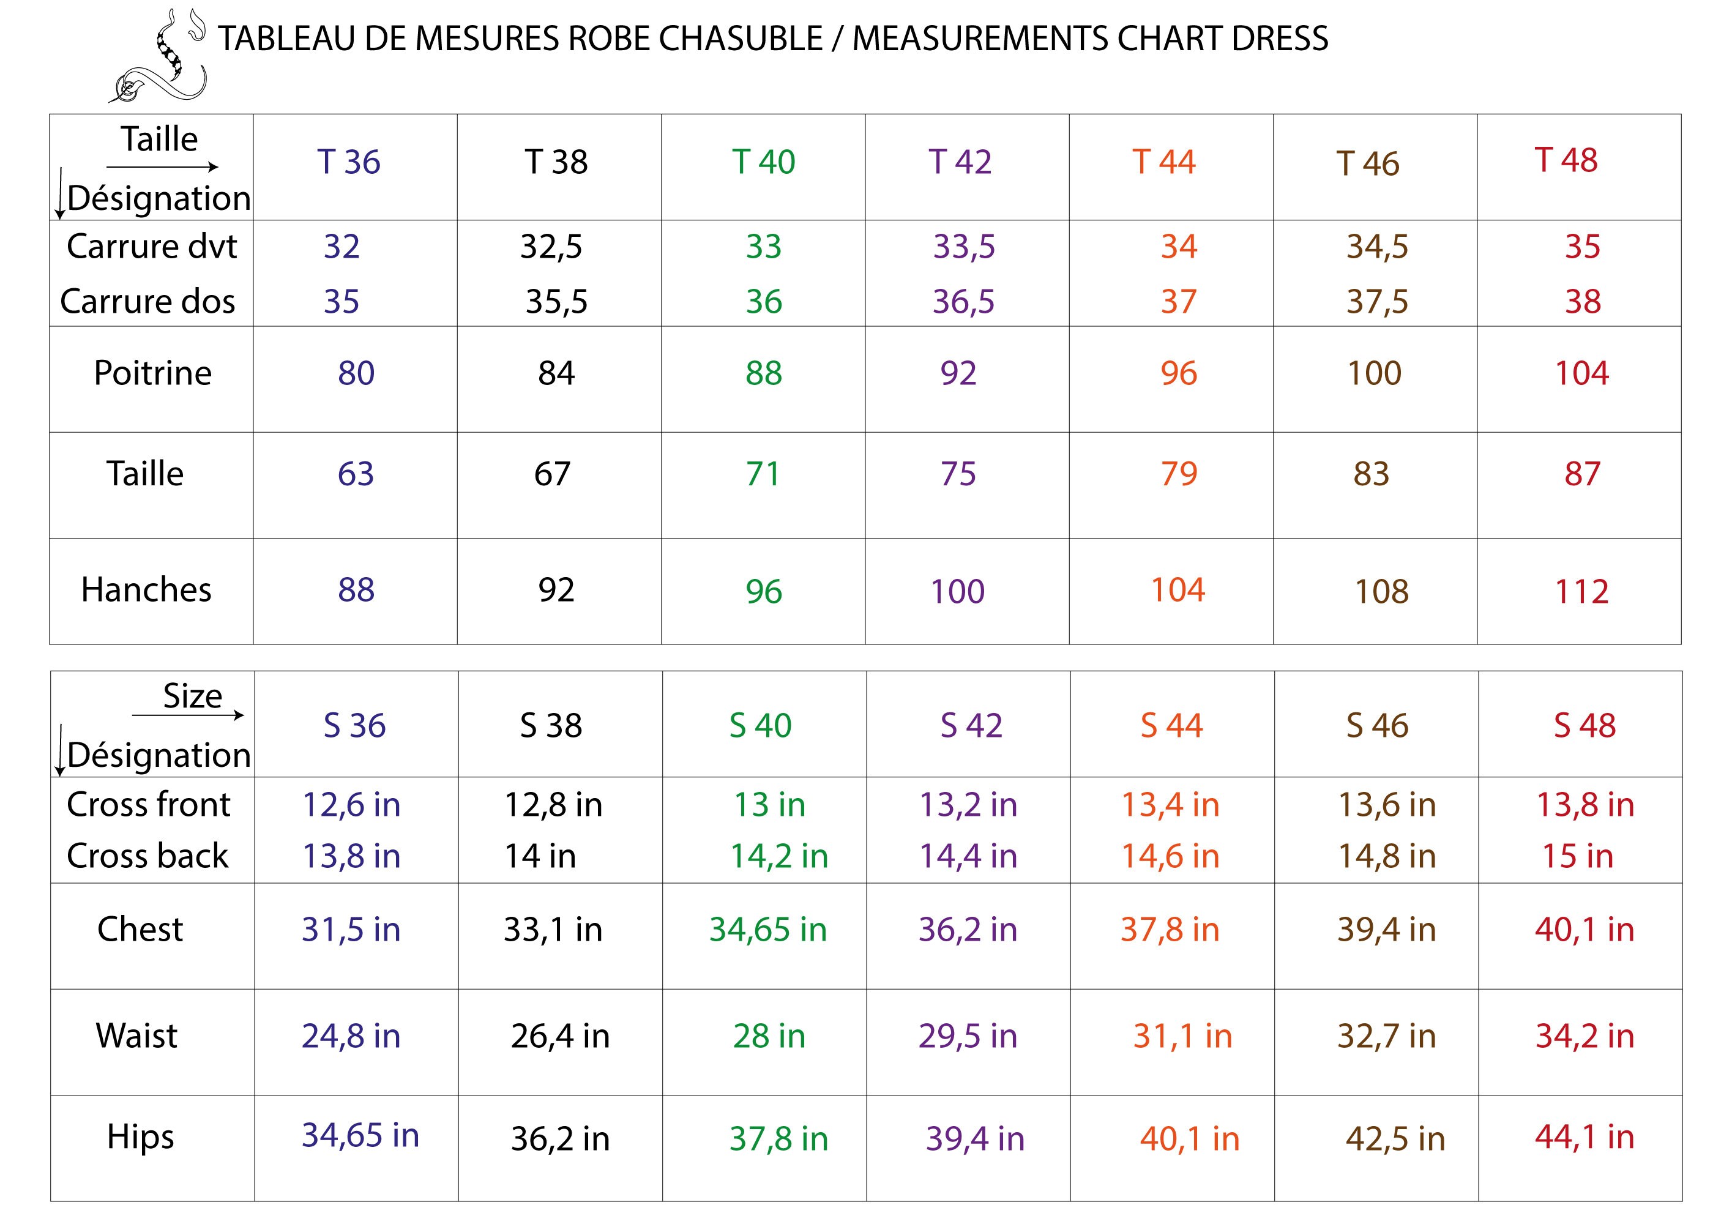Click the Hanches row label
Viewport: 1732px width, 1224px height.
click(146, 590)
